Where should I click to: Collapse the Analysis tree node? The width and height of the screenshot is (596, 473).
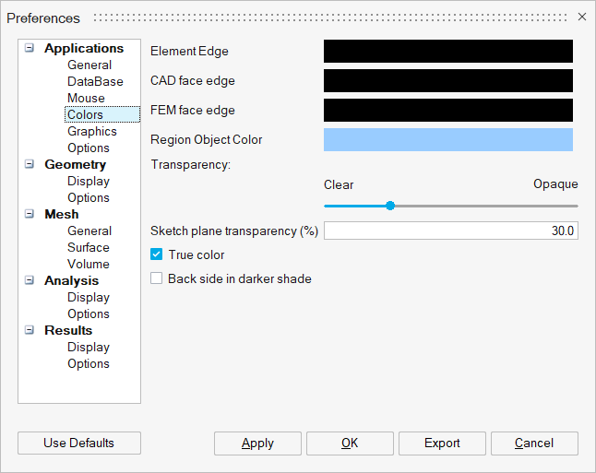coord(30,280)
